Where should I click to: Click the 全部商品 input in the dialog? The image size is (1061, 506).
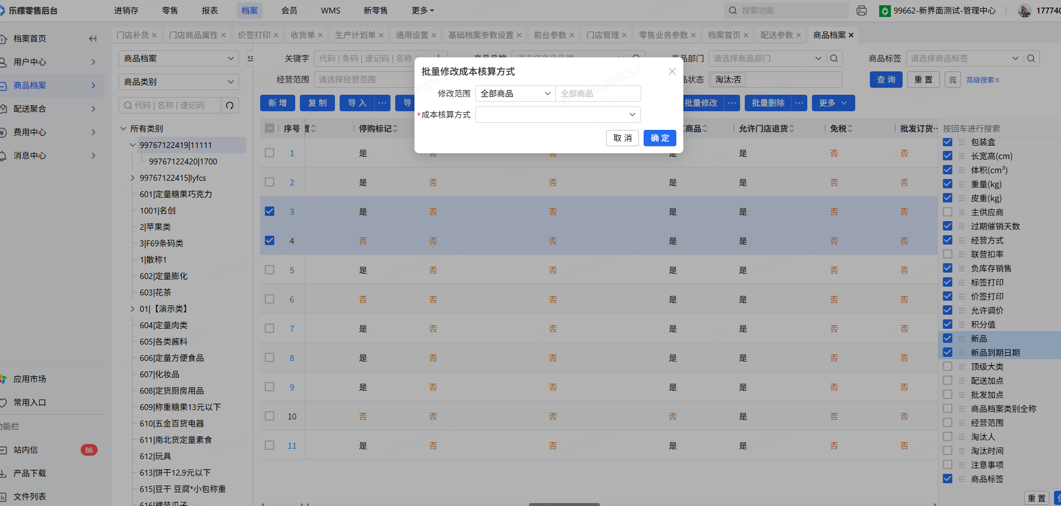[x=598, y=94]
